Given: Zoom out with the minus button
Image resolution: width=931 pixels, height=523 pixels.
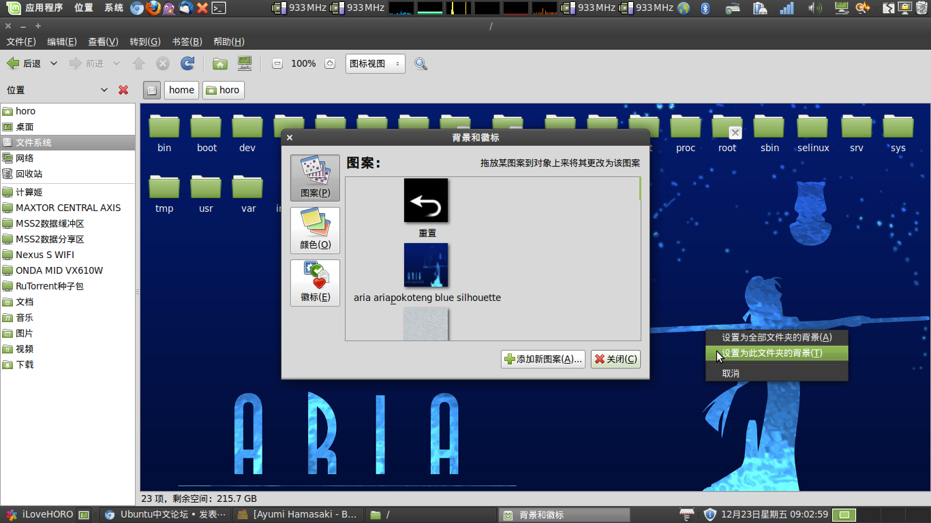Looking at the screenshot, I should [277, 63].
